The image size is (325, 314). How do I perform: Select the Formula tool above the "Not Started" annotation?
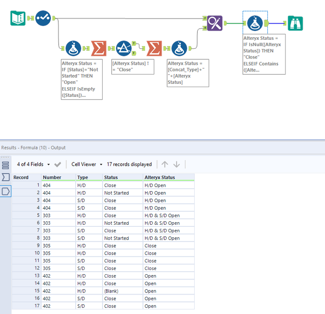pos(73,49)
